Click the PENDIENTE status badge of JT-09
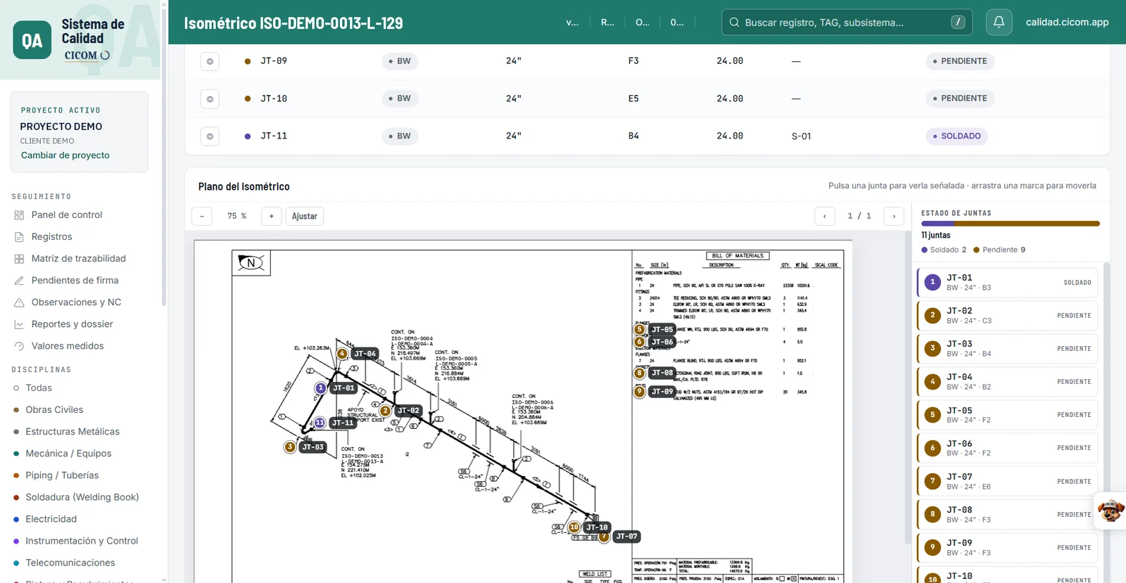Viewport: 1126px width, 583px height. click(x=960, y=61)
